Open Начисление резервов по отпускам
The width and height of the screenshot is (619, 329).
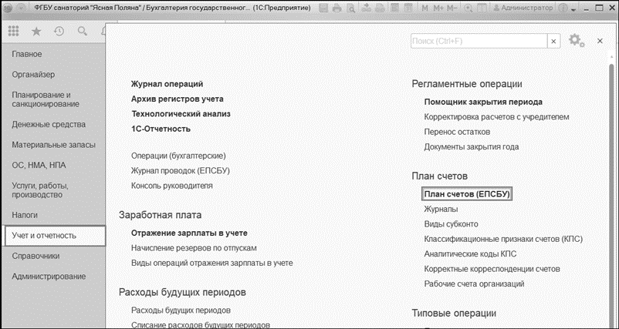(194, 248)
